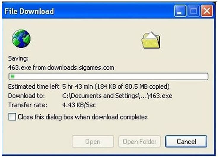Image resolution: width=218 pixels, height=158 pixels.
Task: Cancel the 463.exe download
Action: pos(186,142)
